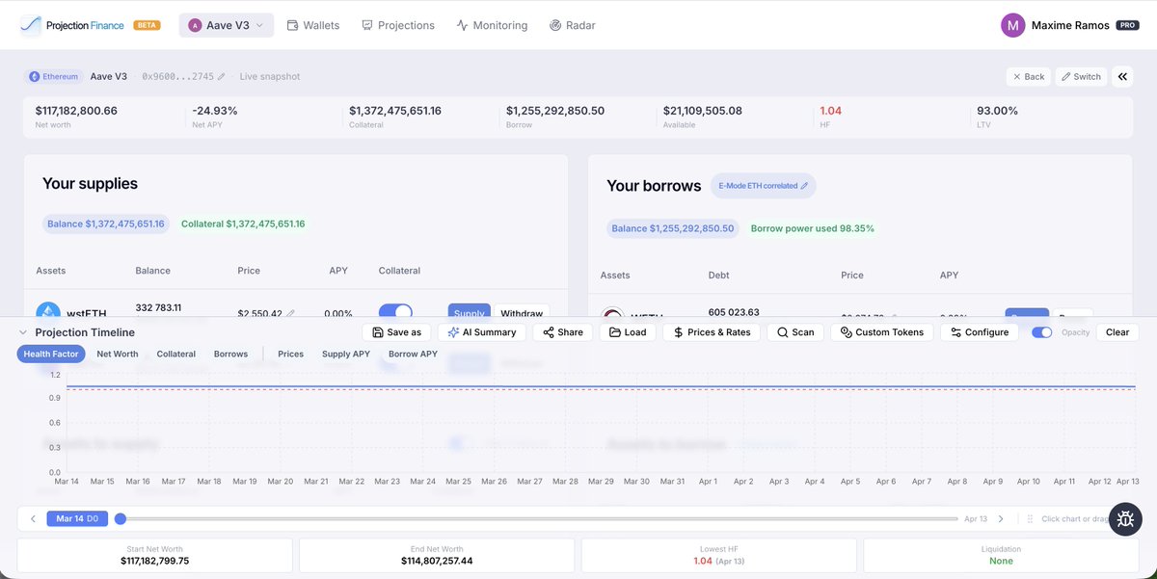Open the Monitoring page
Image resolution: width=1157 pixels, height=579 pixels.
point(492,25)
